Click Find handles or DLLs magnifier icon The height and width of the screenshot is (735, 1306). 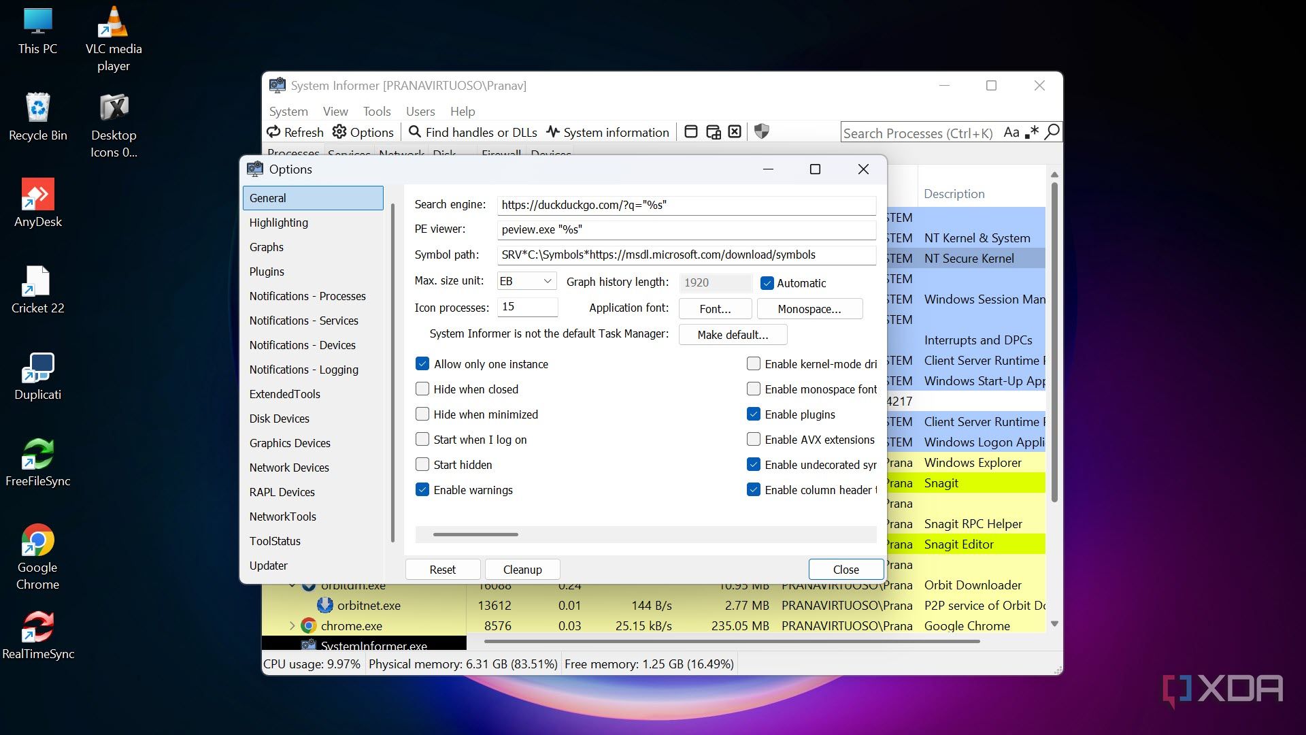click(414, 132)
